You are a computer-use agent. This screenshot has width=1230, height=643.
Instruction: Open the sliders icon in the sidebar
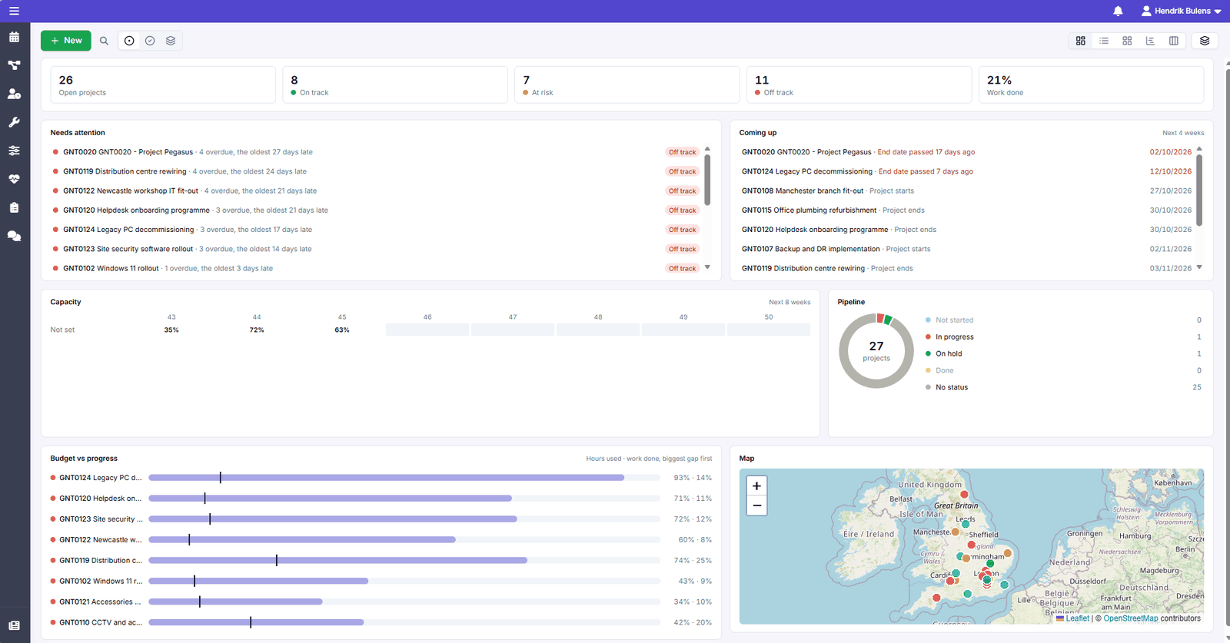pyautogui.click(x=14, y=151)
